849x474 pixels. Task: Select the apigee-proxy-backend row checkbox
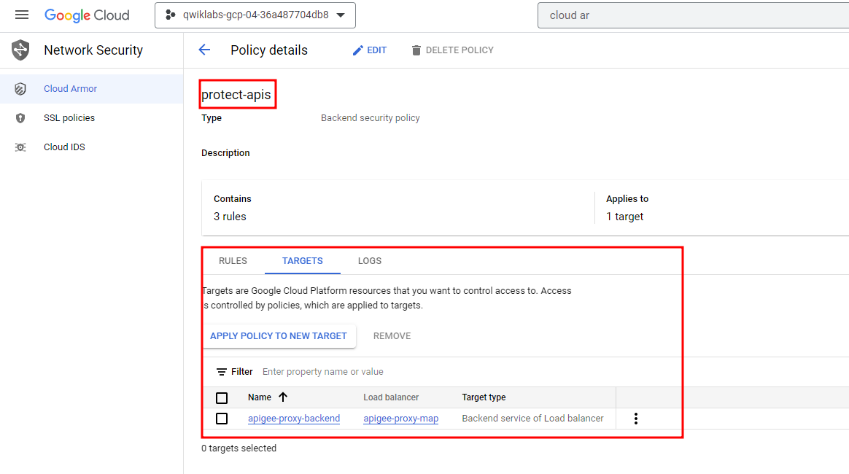(x=222, y=419)
